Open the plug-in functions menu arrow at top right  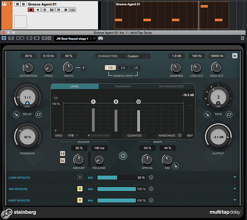pyautogui.click(x=243, y=38)
